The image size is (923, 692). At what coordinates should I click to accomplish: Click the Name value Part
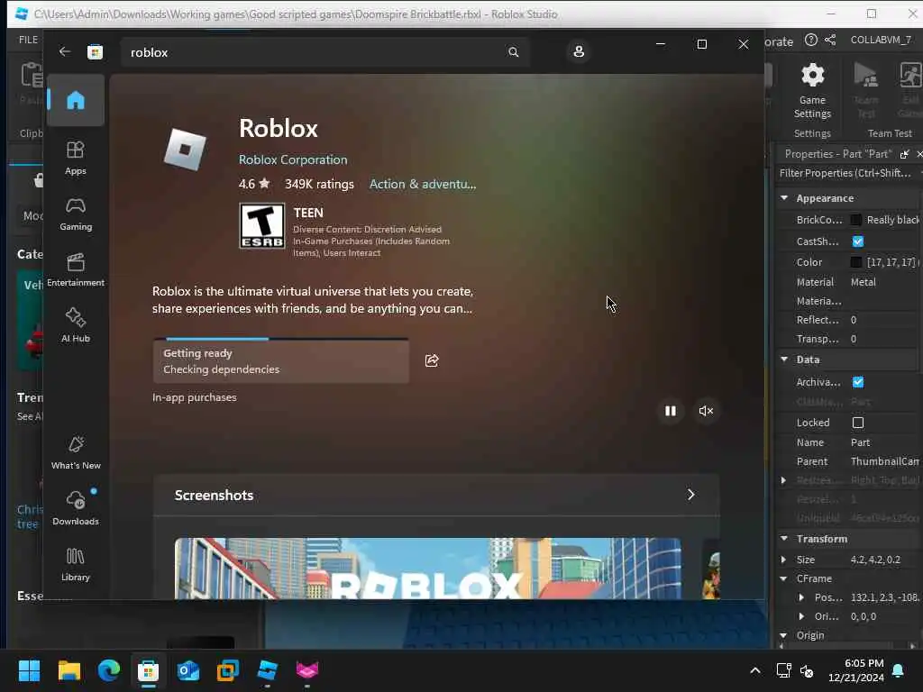(x=860, y=442)
